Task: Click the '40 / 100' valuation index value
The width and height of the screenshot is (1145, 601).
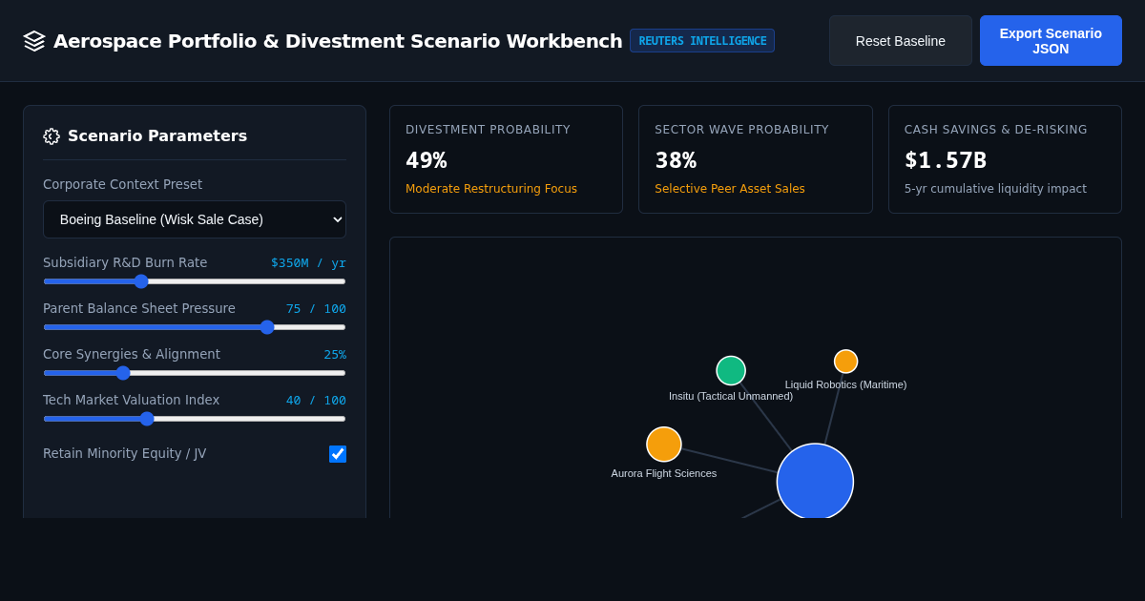Action: (316, 400)
